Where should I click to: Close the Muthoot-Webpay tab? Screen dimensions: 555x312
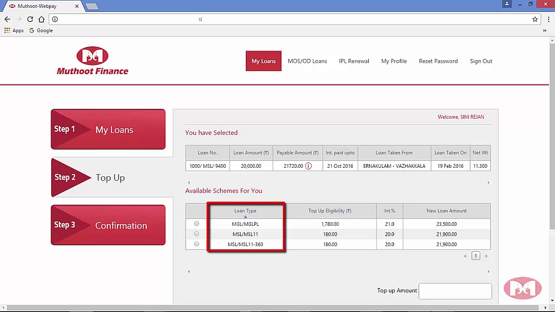coord(77,6)
